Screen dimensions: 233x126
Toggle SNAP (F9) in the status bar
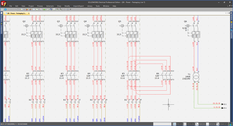coord(200,124)
